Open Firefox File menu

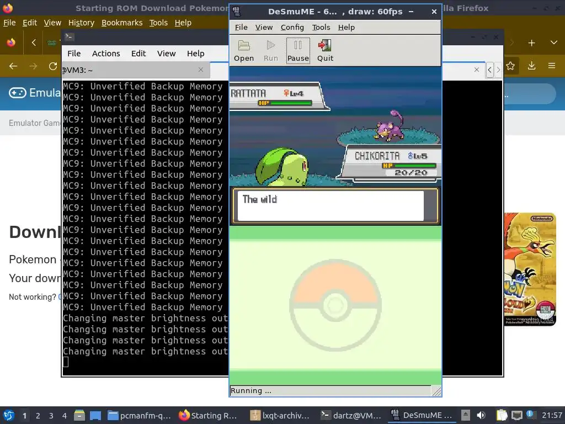coord(9,23)
